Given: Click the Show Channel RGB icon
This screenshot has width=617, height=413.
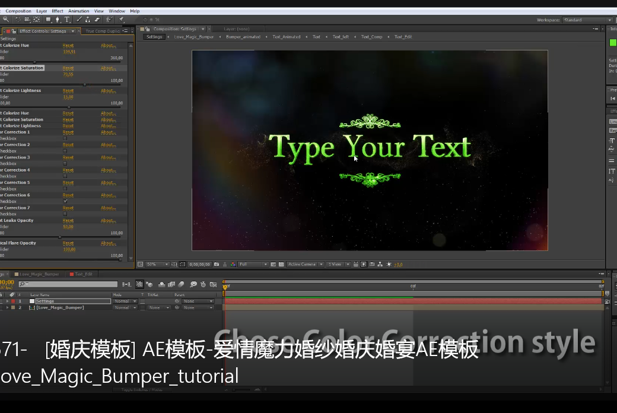Looking at the screenshot, I should [x=233, y=265].
